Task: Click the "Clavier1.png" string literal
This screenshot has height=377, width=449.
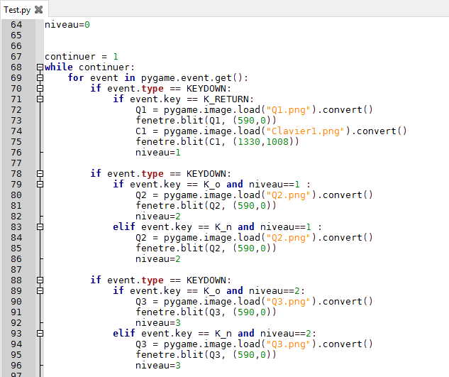Action: tap(305, 131)
